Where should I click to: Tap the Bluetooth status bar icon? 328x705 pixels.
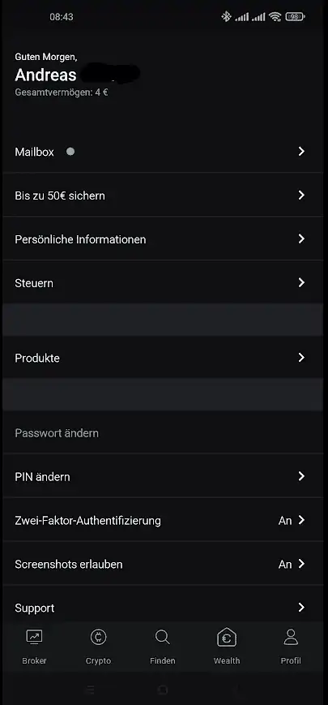click(x=226, y=17)
